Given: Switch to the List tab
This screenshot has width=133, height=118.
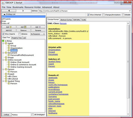Looking at the screenshot, I should 24,38.
